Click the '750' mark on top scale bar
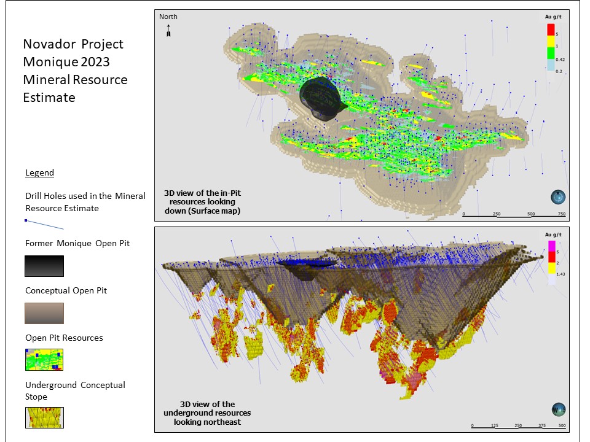590x442 pixels. (x=561, y=214)
